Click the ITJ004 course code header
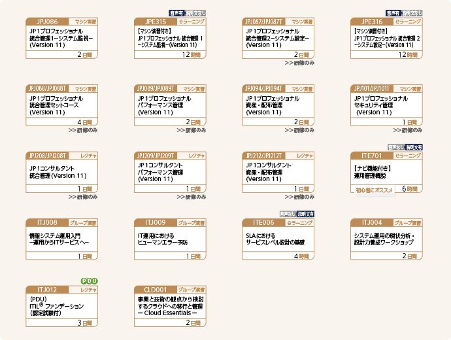 [372, 223]
